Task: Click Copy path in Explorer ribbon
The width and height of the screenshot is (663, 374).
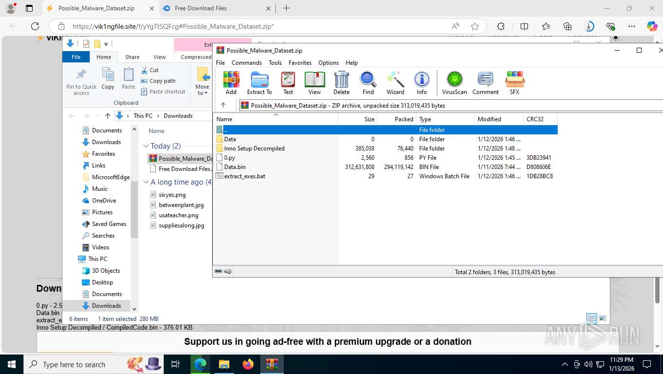Action: (x=158, y=81)
